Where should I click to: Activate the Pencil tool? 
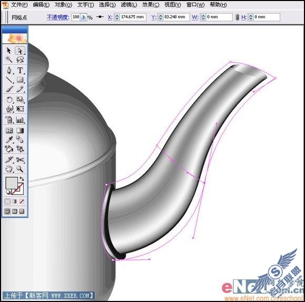point(20,89)
